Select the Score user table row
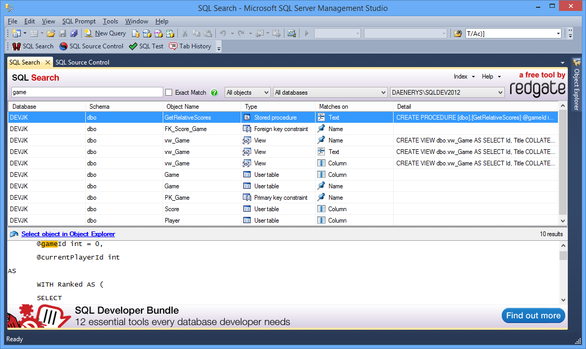This screenshot has height=349, width=586. coord(283,209)
